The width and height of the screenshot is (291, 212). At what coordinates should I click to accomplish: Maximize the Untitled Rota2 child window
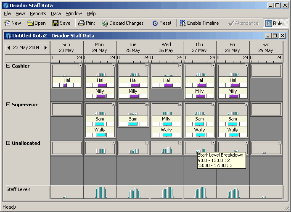[275, 35]
